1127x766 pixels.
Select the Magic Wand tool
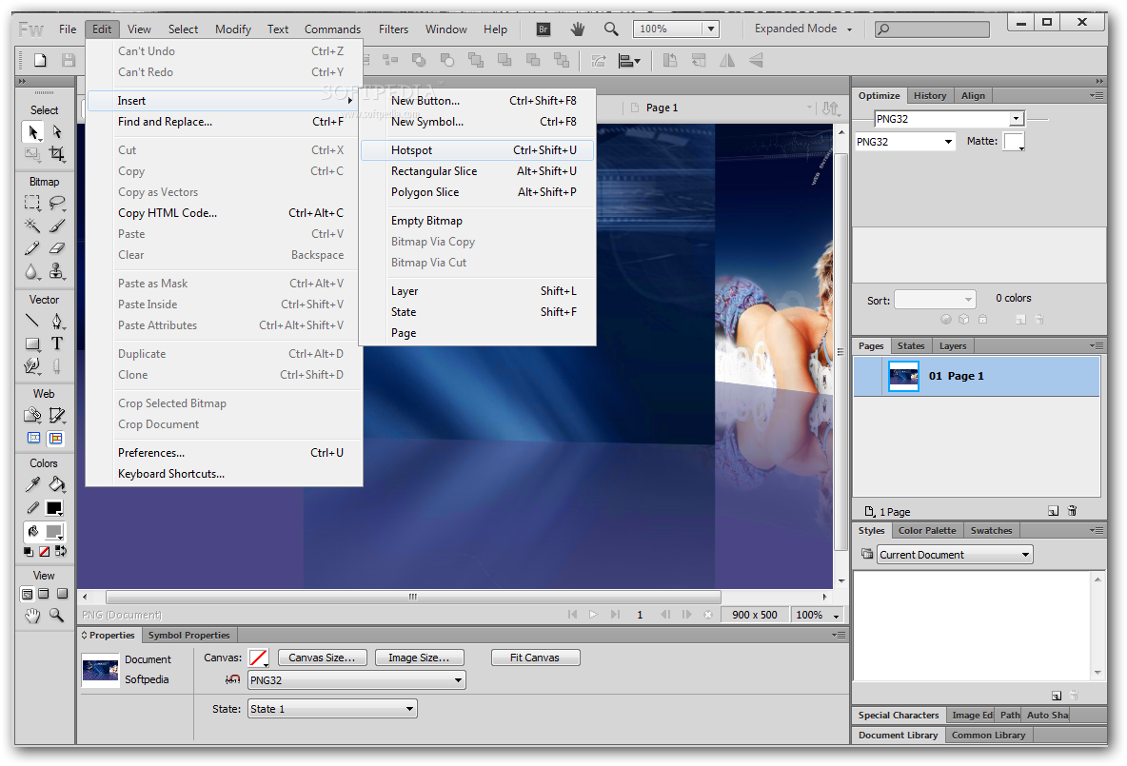coord(32,226)
